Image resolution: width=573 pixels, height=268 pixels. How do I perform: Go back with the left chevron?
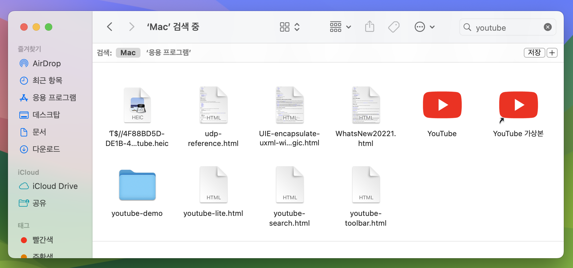coord(110,27)
